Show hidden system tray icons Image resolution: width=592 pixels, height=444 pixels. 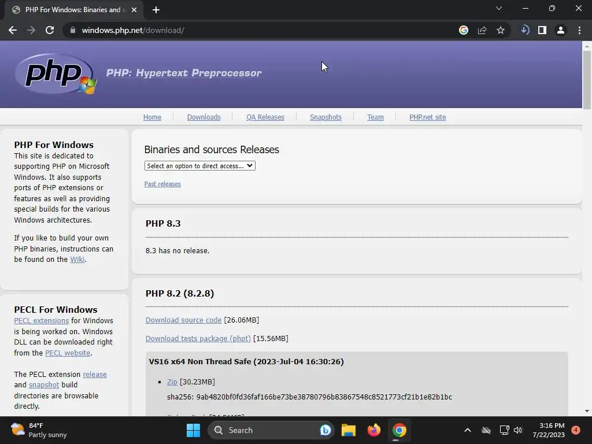tap(467, 430)
